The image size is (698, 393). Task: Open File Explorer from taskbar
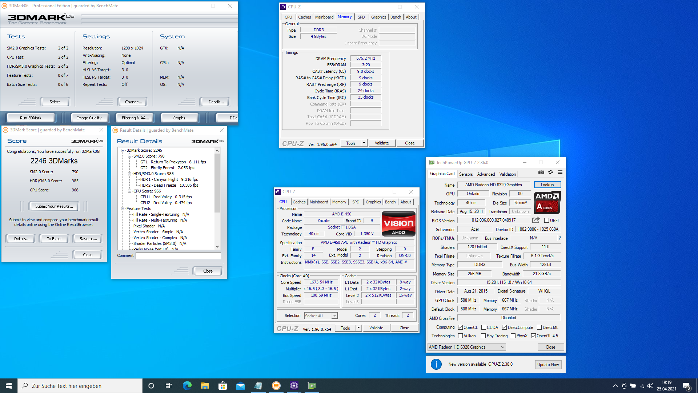[205, 386]
